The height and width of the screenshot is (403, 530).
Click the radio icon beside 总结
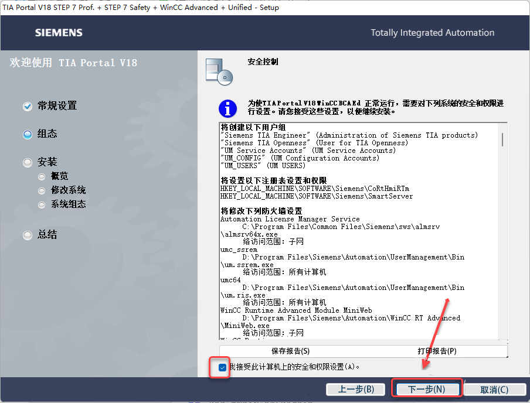(x=27, y=235)
